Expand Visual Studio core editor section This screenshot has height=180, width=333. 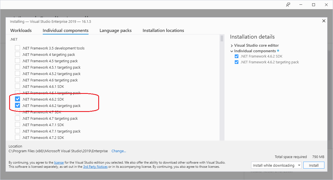[x=232, y=46]
